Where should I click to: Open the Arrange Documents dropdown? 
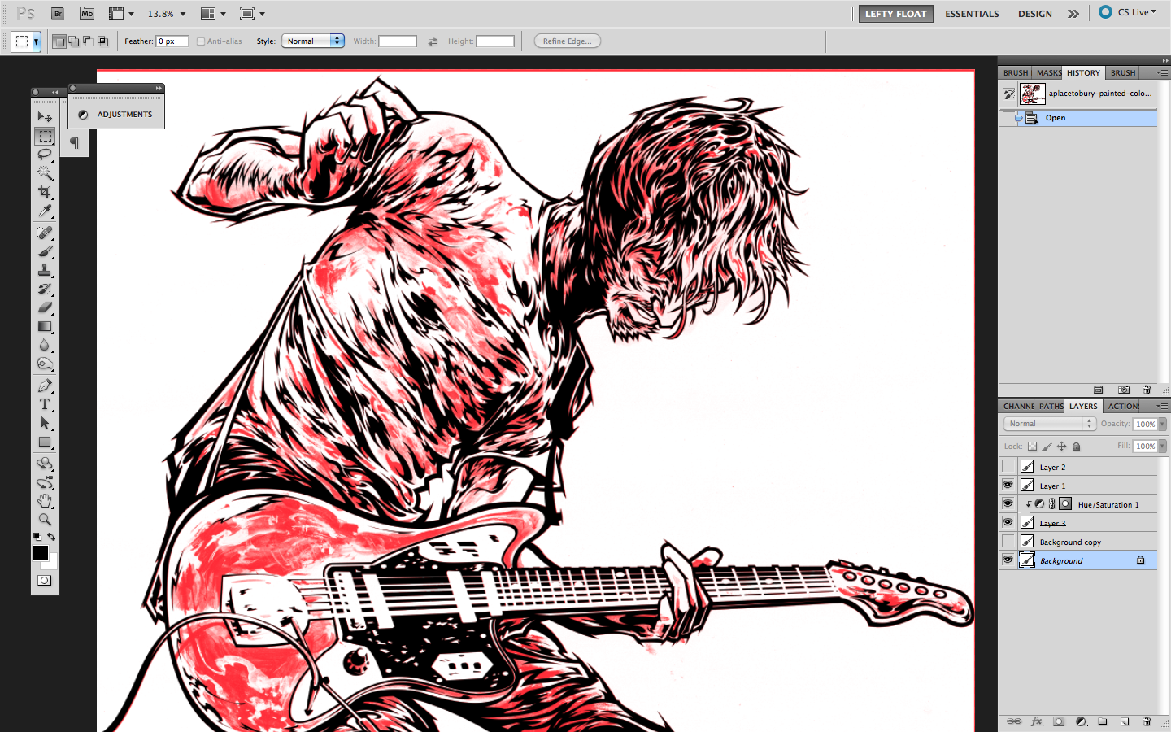(x=213, y=14)
